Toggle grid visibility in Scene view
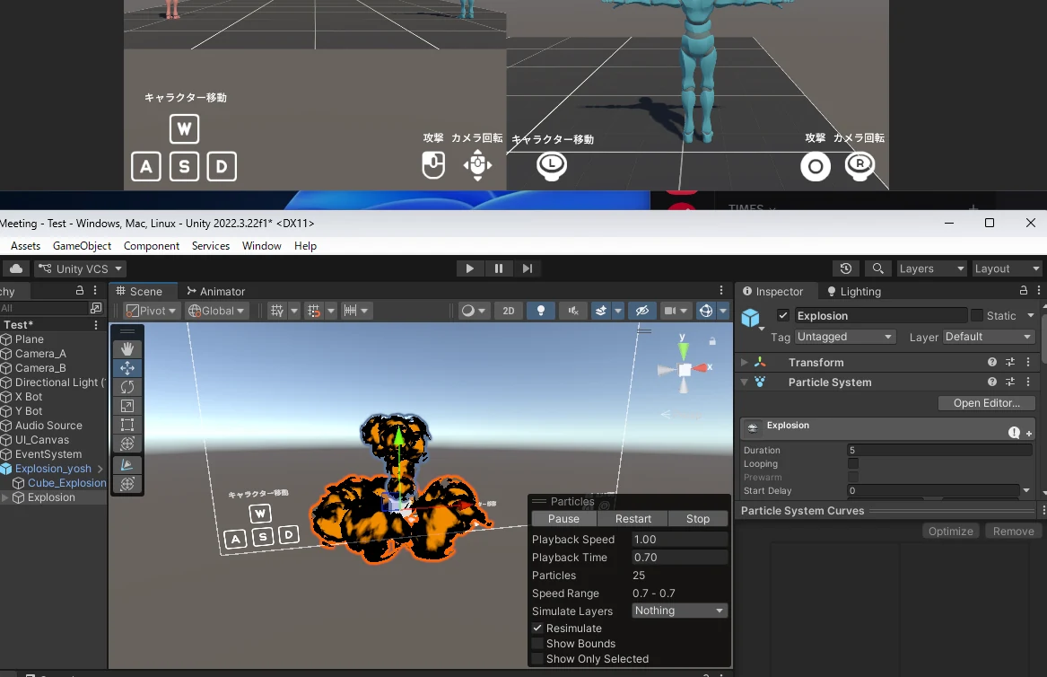Viewport: 1047px width, 677px height. [277, 311]
